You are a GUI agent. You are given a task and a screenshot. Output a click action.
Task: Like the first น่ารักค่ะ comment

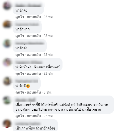click(x=20, y=17)
